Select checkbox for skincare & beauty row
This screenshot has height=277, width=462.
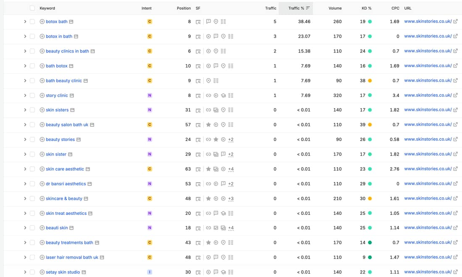click(32, 199)
